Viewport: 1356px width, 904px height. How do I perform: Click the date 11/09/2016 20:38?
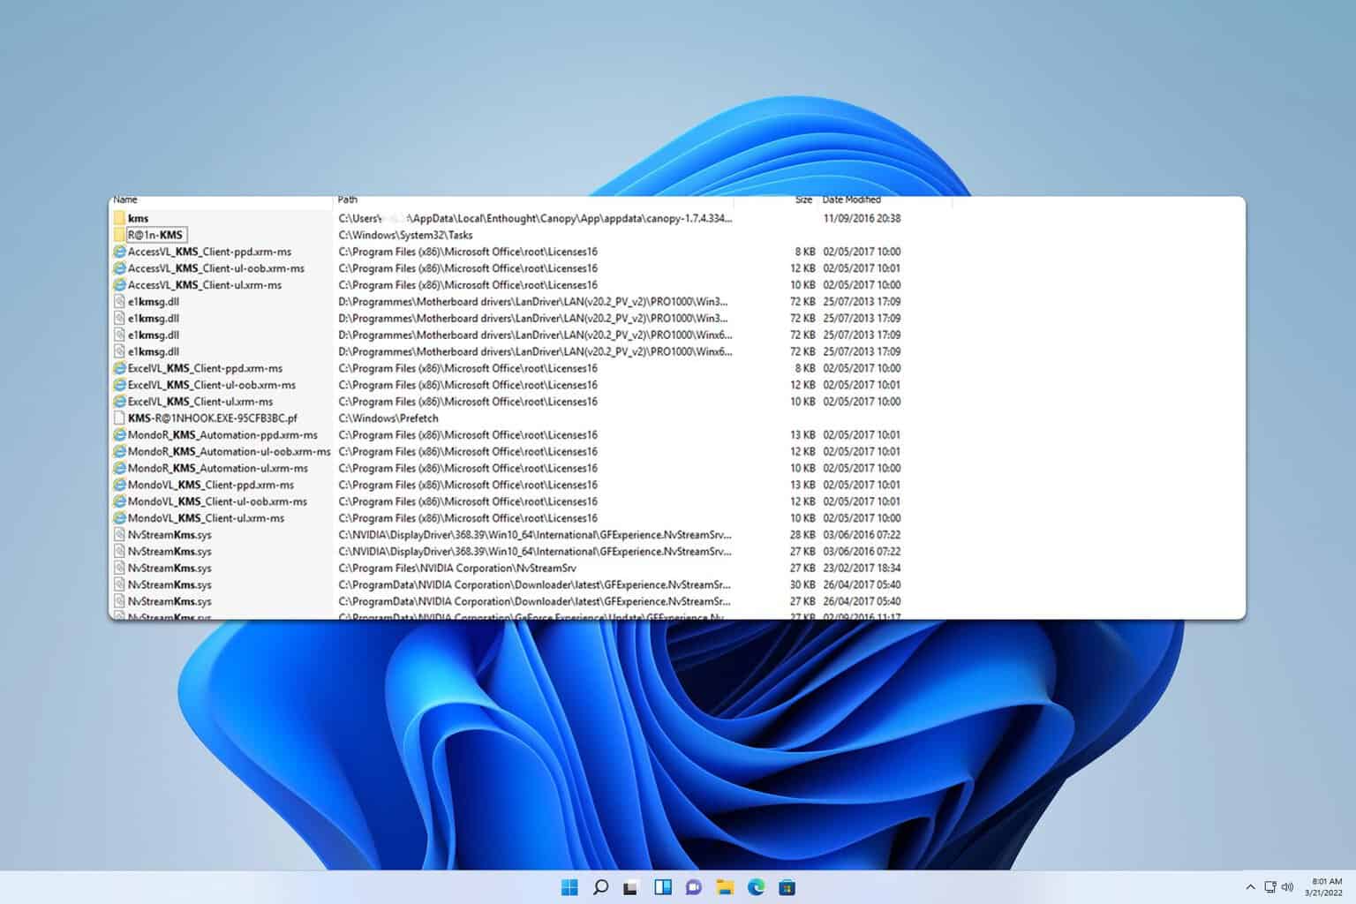click(x=862, y=218)
